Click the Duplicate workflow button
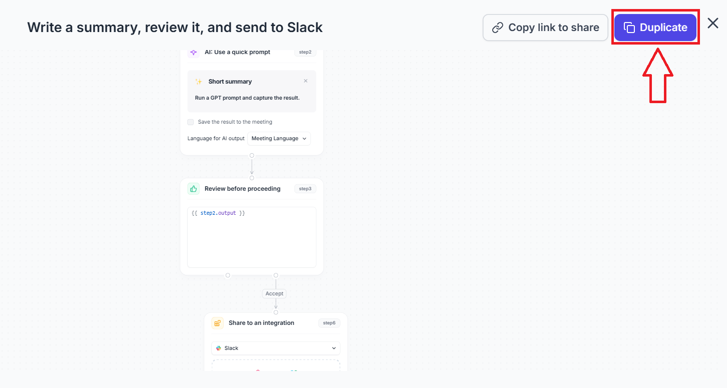Screen dimensions: 727x388 point(655,28)
